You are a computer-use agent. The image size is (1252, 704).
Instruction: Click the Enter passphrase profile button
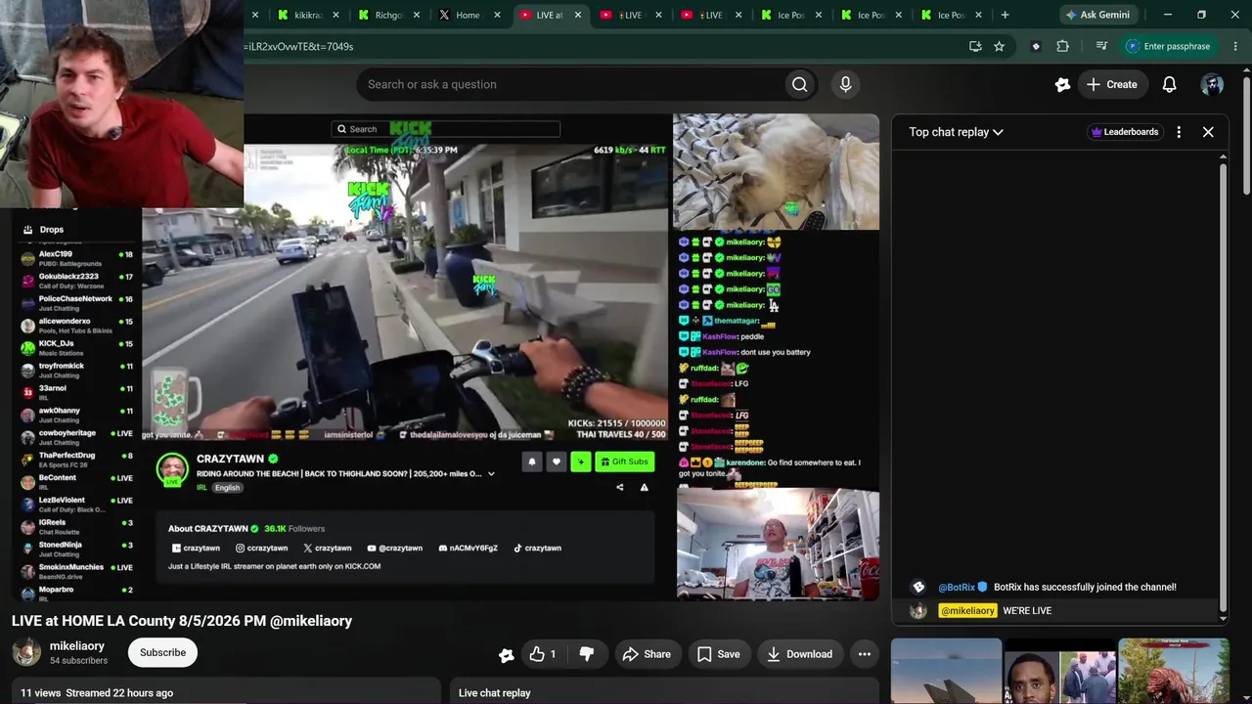pyautogui.click(x=1168, y=46)
